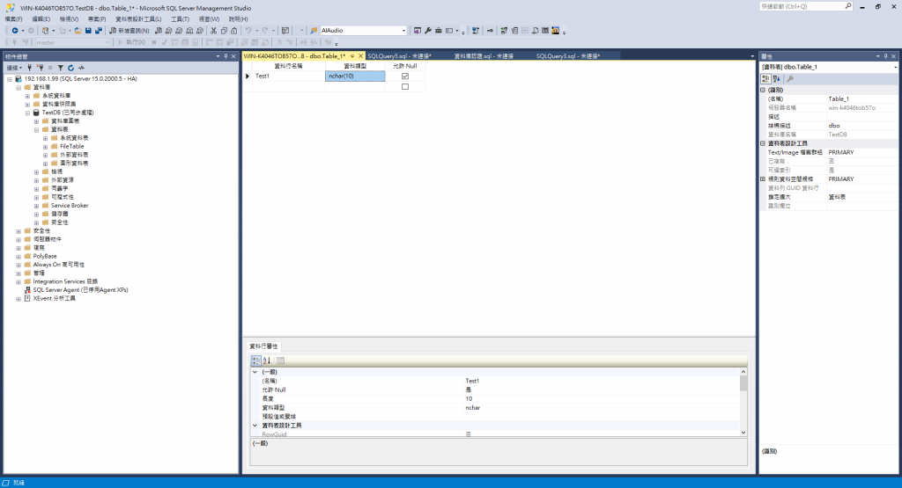
Task: Close the dbo.Table_1 designer tab
Action: (360, 56)
